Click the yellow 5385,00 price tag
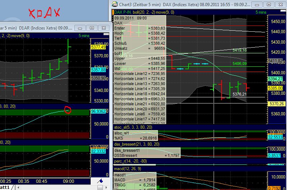287x190 pixels. tap(275, 88)
